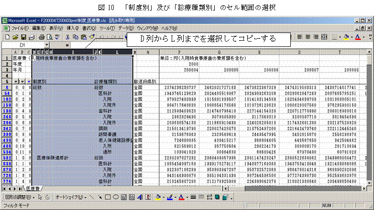The height and width of the screenshot is (210, 374).
Task: Open the Name Box dropdown arrow
Action: click(x=47, y=44)
